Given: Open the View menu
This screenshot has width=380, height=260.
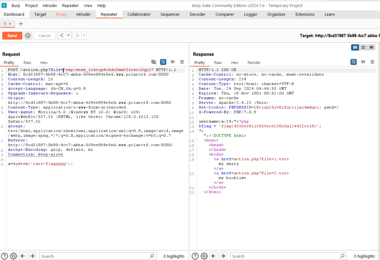Looking at the screenshot, I should click(88, 6).
